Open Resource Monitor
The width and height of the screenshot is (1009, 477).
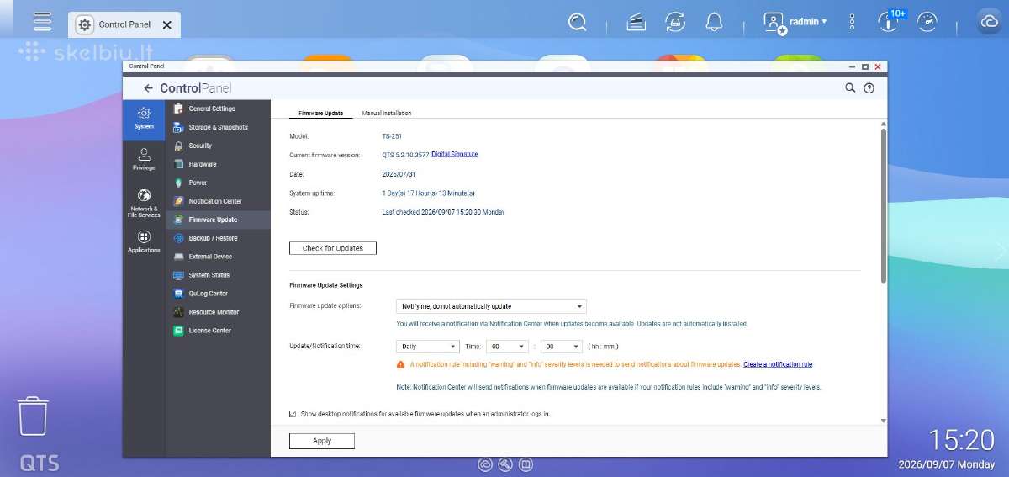click(218, 312)
